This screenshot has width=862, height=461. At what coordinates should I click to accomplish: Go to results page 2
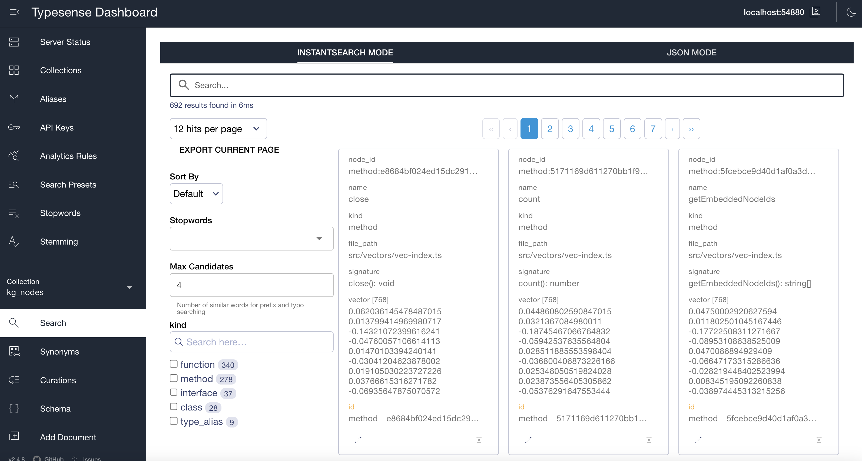(x=549, y=128)
